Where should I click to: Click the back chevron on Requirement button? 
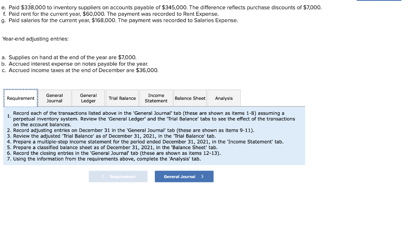pos(102,176)
